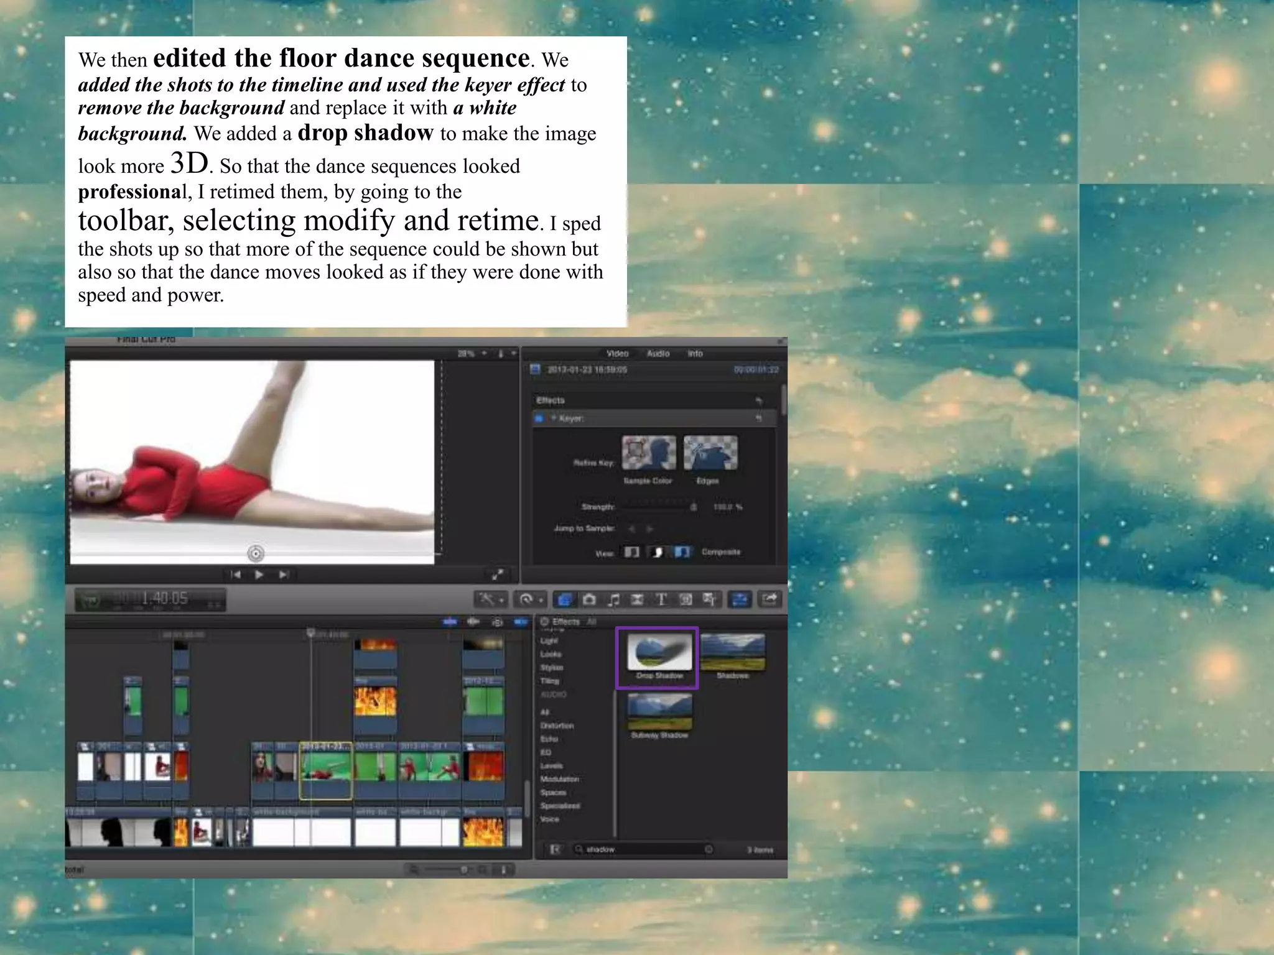Toggle timeline snapping
1274x955 pixels.
pos(521,622)
